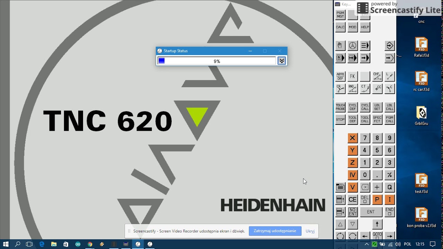Viewport: 443px width, 249px height.
Task: Click the Q parameter key
Action: pyautogui.click(x=390, y=187)
